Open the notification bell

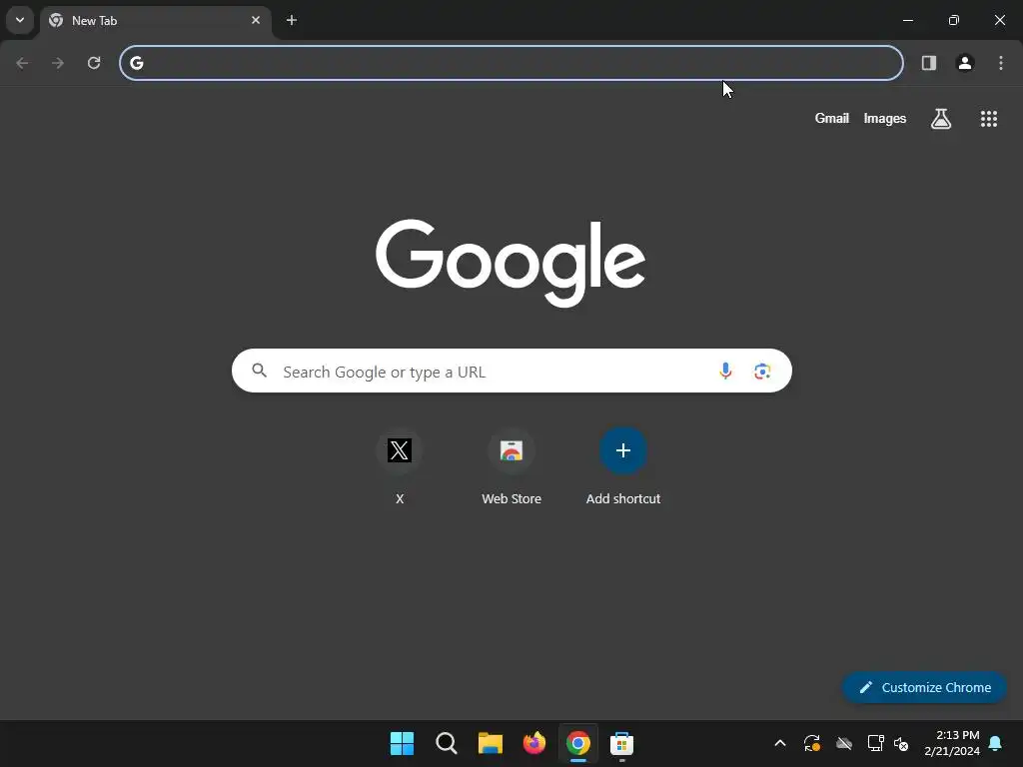(x=996, y=743)
